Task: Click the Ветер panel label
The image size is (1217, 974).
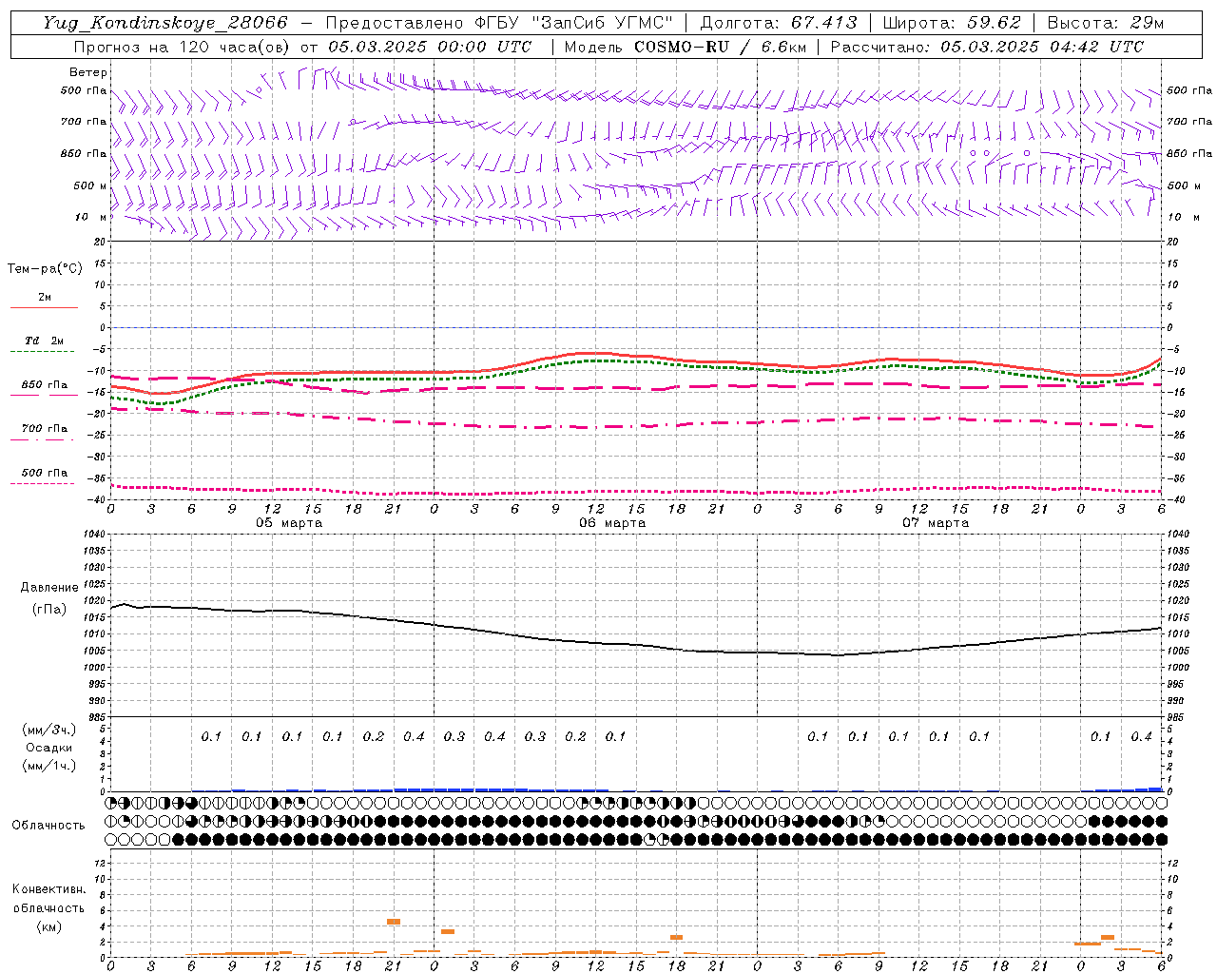Action: tap(88, 72)
